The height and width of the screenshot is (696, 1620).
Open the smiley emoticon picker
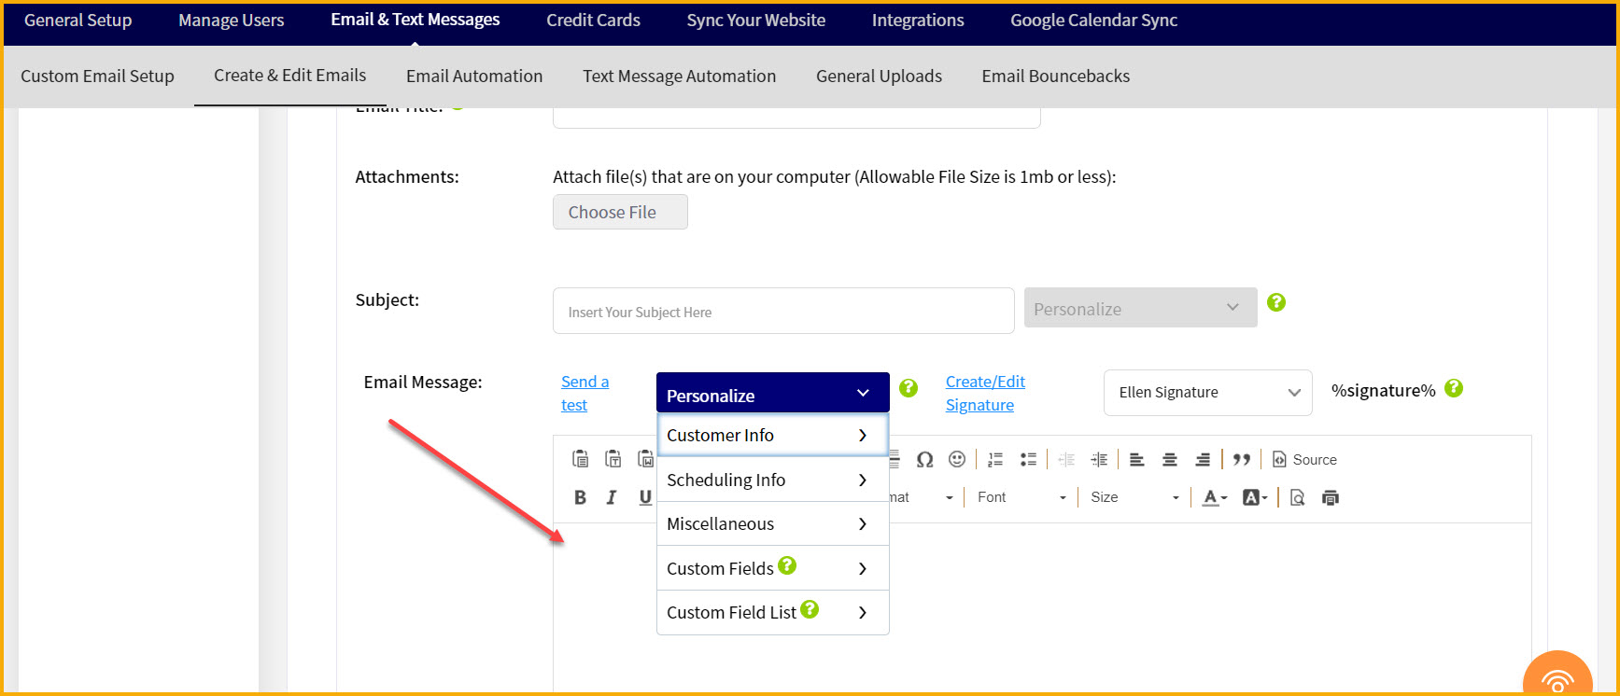pyautogui.click(x=957, y=459)
